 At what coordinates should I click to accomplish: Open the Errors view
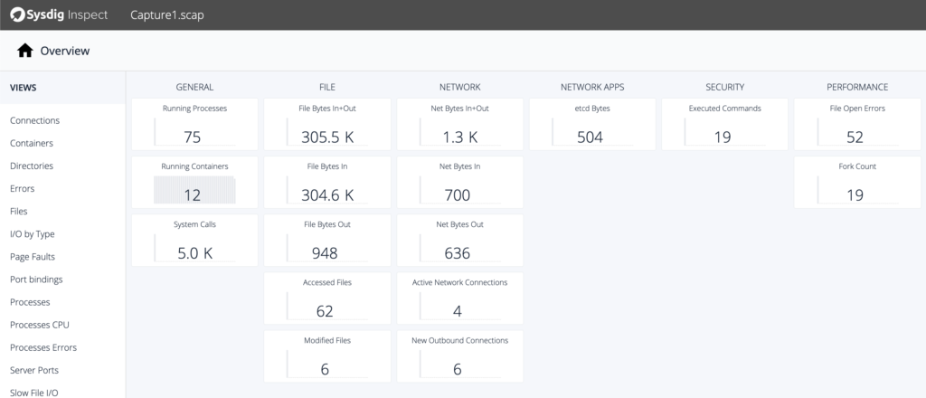click(x=23, y=188)
